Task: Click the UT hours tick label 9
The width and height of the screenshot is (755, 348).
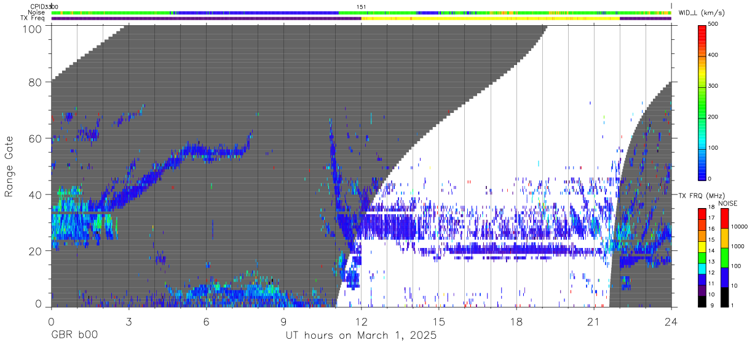Action: click(283, 321)
